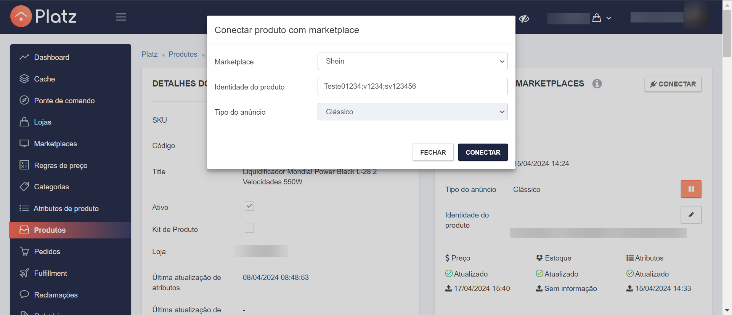Click the Identidade do produto input field
732x315 pixels.
point(413,86)
